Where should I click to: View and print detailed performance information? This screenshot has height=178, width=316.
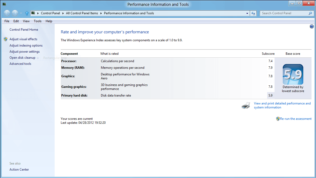(x=282, y=105)
